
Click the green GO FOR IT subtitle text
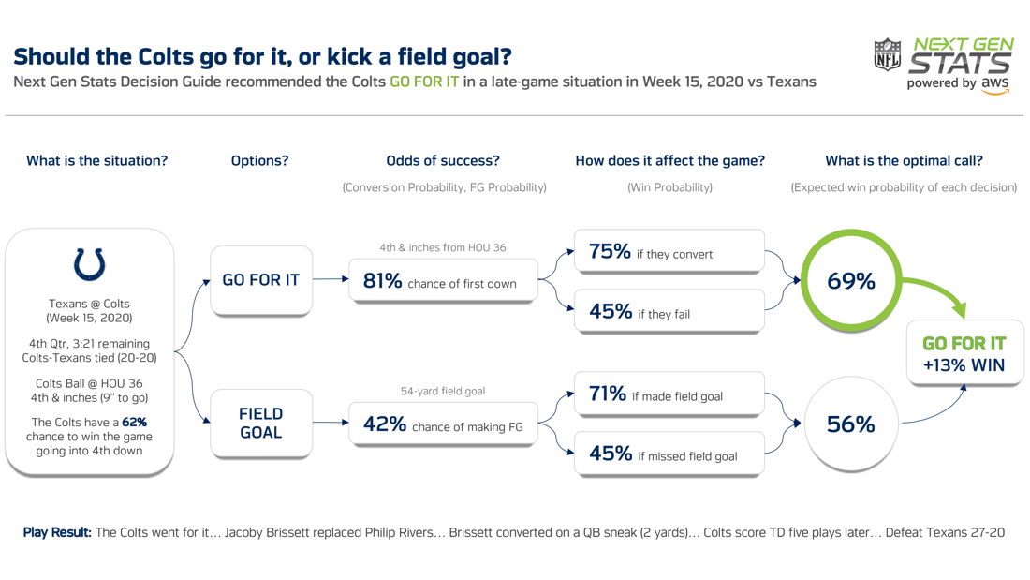click(x=424, y=82)
